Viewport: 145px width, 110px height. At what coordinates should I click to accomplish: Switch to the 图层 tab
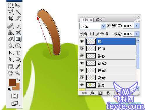[86, 20]
